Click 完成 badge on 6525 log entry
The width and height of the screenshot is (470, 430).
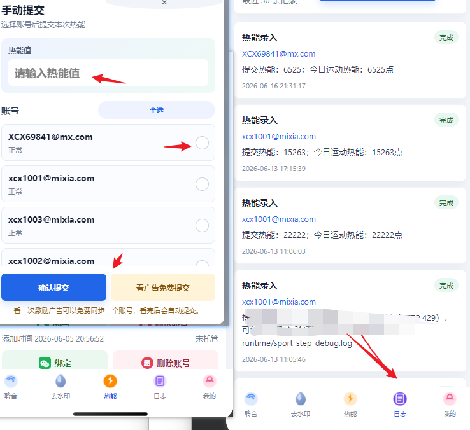click(446, 38)
